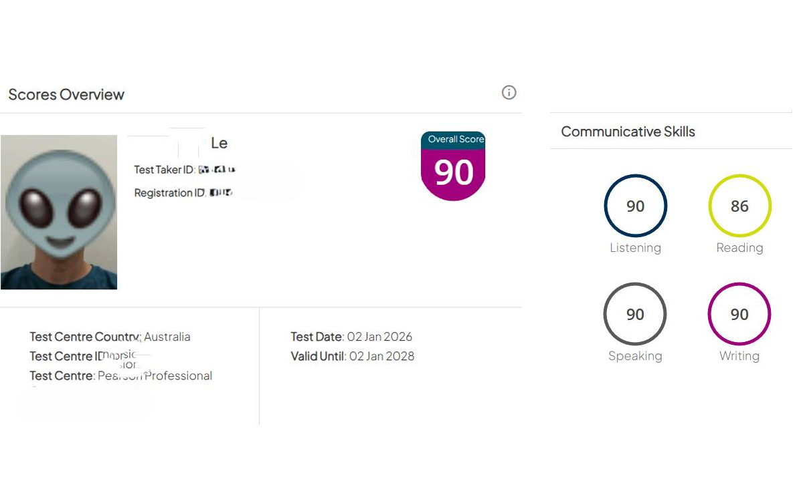Click the Speaking label under the score
This screenshot has width=803, height=481.
[635, 356]
